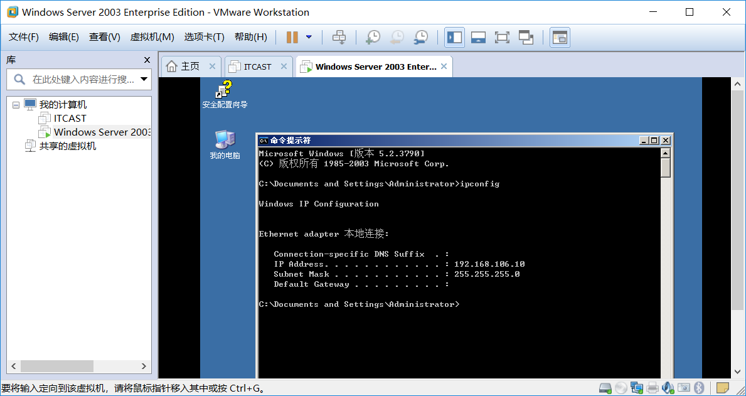This screenshot has height=396, width=746.
Task: Open the library search filter dropdown arrow
Action: click(x=144, y=79)
